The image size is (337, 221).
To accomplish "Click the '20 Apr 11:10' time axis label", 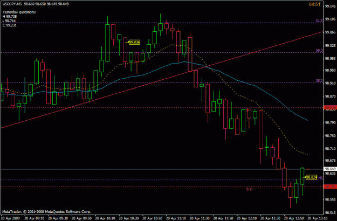I will 176,218.
